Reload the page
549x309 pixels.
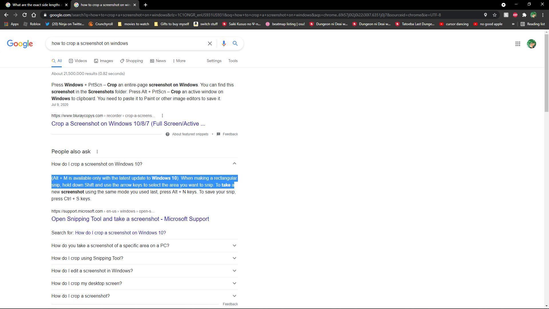tap(25, 15)
